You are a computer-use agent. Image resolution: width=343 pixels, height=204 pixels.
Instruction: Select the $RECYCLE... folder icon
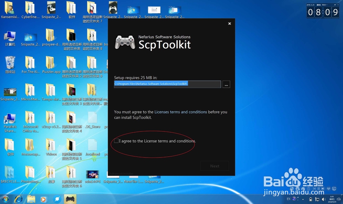[x=10, y=175]
